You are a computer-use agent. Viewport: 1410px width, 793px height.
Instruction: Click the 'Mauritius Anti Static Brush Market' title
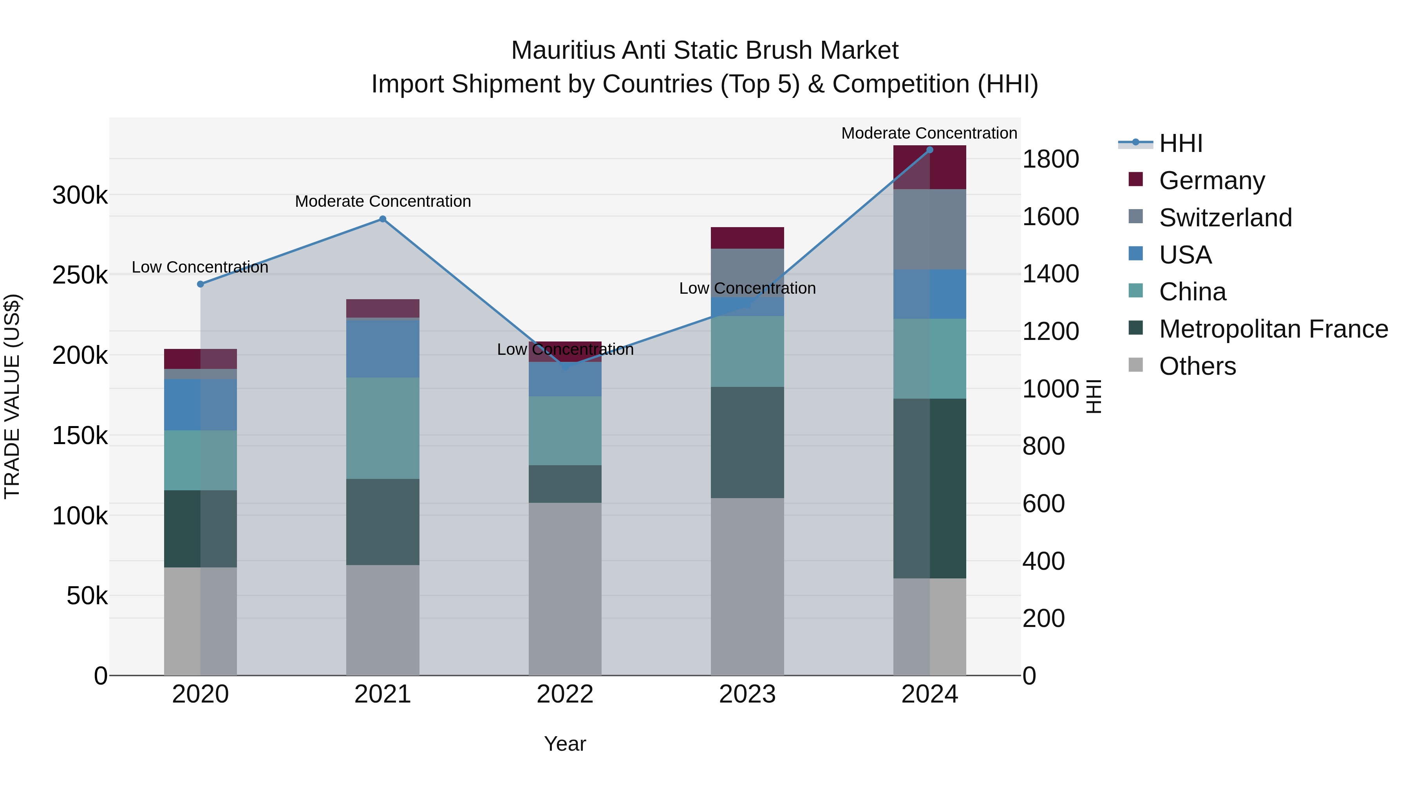coord(705,51)
